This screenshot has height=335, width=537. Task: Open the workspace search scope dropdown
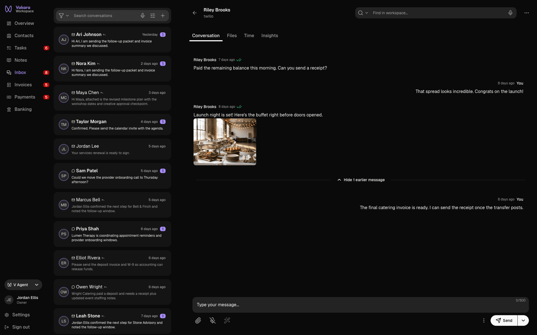click(363, 13)
